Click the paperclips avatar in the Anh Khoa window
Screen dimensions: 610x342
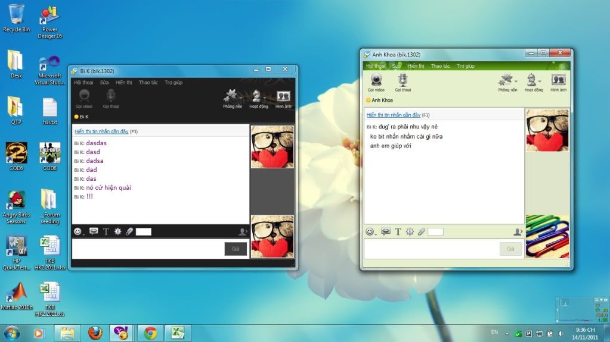[x=547, y=236]
